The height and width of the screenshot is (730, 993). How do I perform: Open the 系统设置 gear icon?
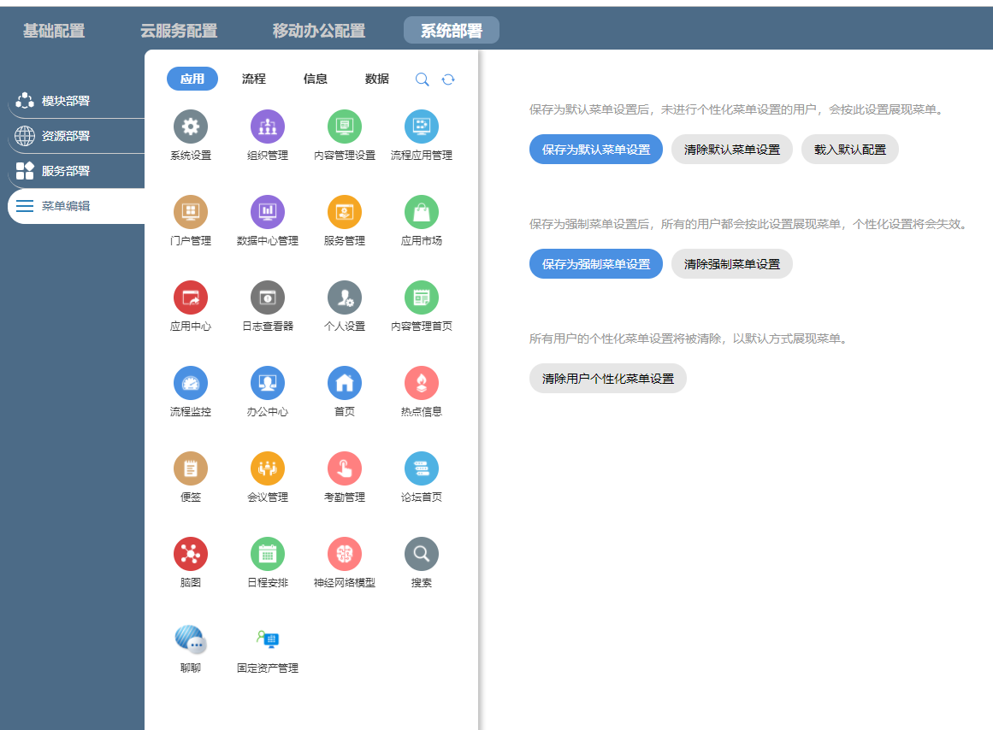point(191,127)
